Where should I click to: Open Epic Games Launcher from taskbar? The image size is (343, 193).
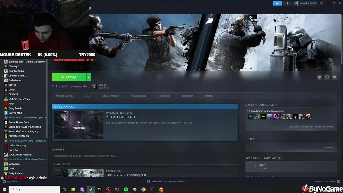pos(100,190)
